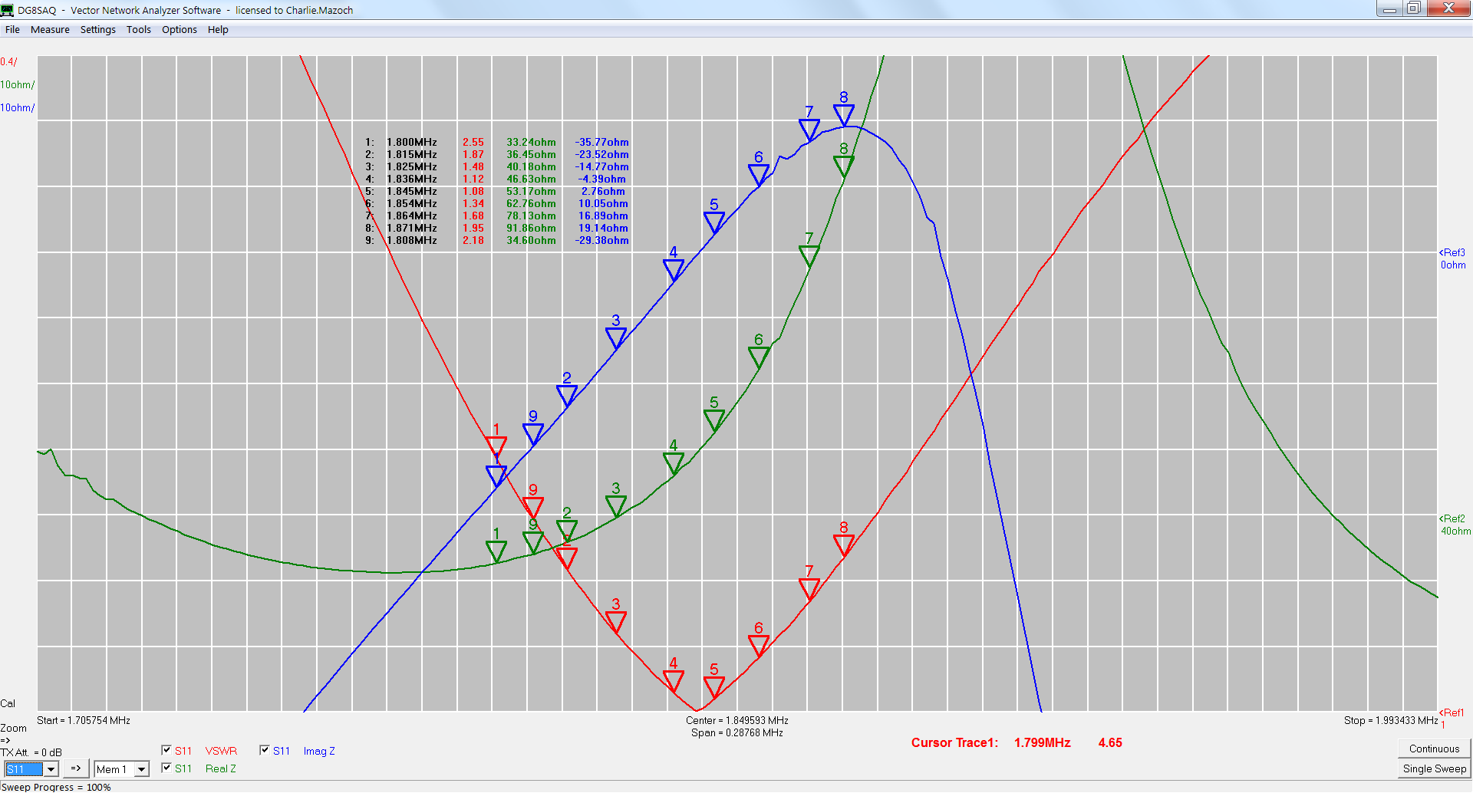The height and width of the screenshot is (793, 1473).
Task: Click the blue 10ohm/ scale label
Action: (17, 108)
